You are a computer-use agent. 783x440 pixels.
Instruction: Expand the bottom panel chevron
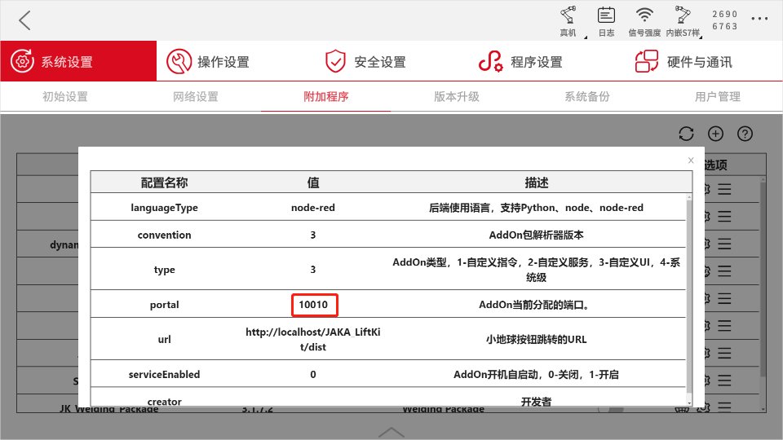391,432
